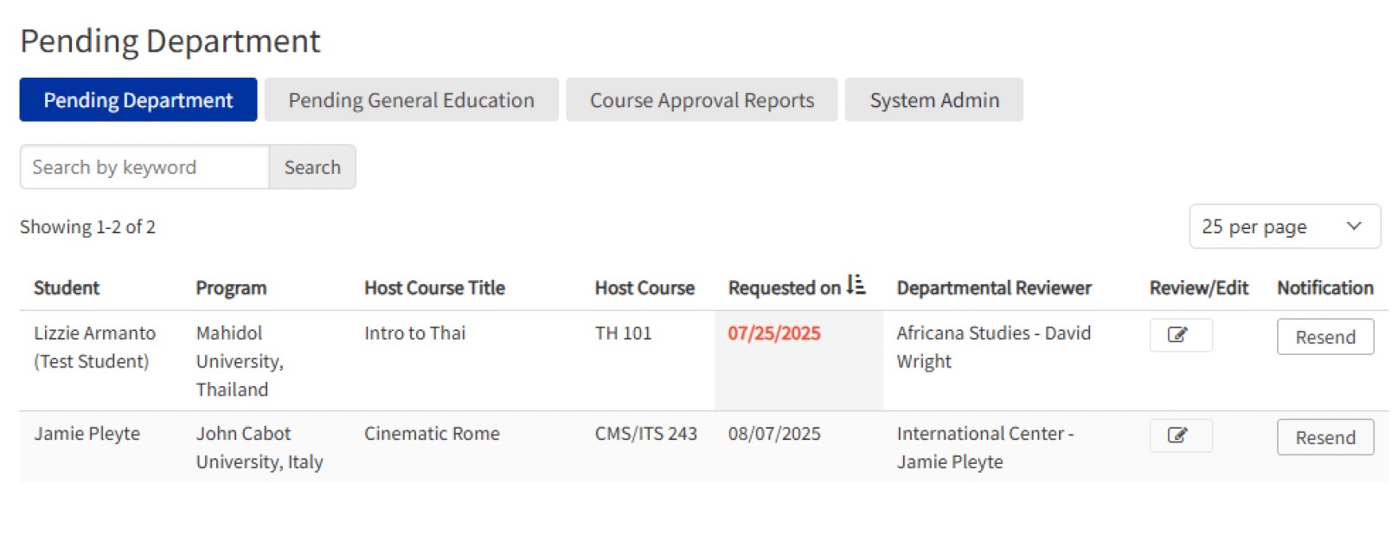1398x534 pixels.
Task: Select the Jamie Pleyte student name cell
Action: click(x=87, y=434)
